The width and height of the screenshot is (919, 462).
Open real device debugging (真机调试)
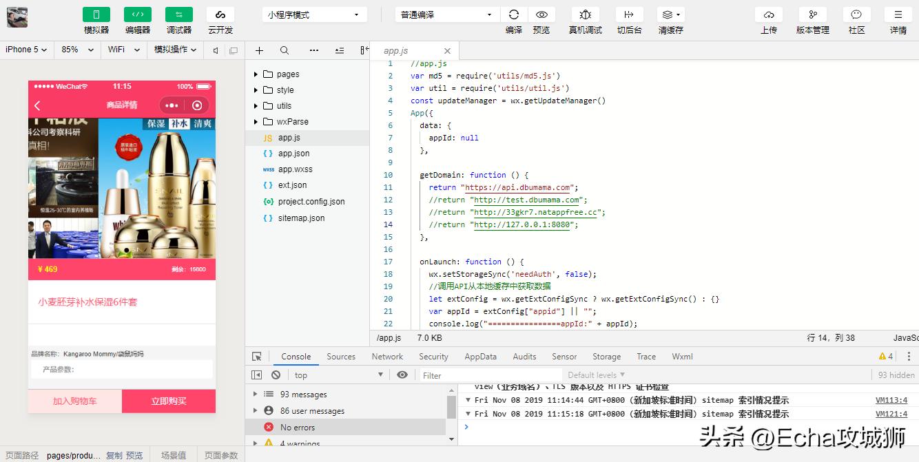tap(585, 14)
